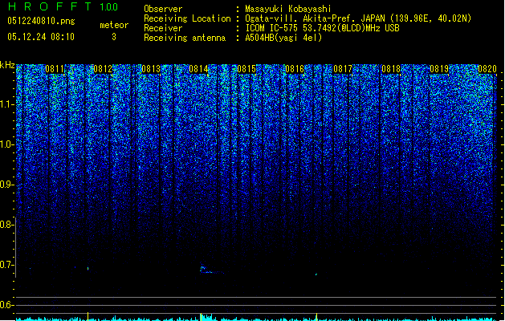Screen dimensions: 505x321
Task: Click the meteor count label
Action: coord(114,25)
